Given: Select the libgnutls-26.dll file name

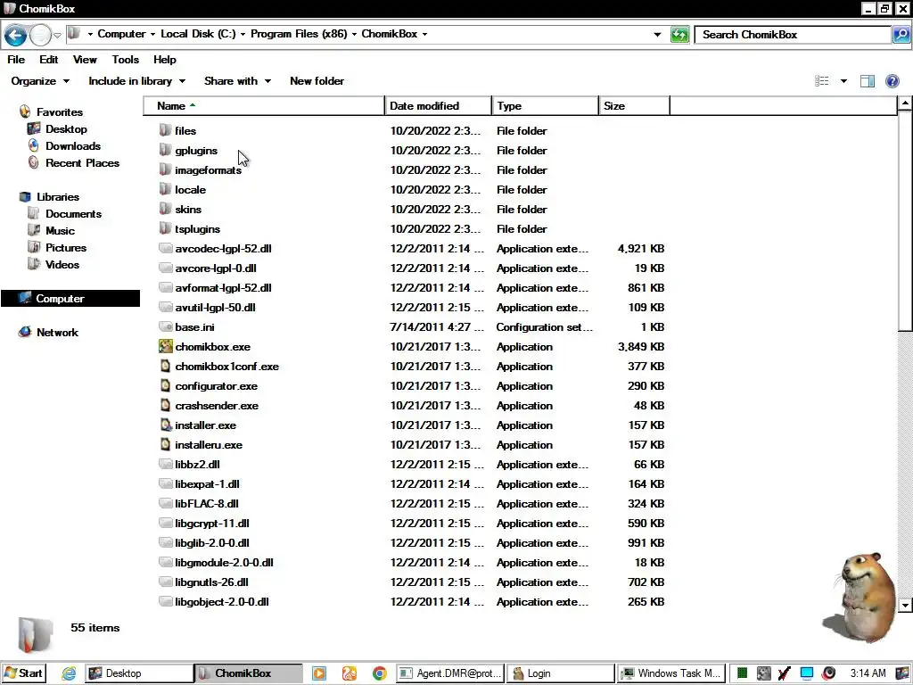Looking at the screenshot, I should 211,582.
